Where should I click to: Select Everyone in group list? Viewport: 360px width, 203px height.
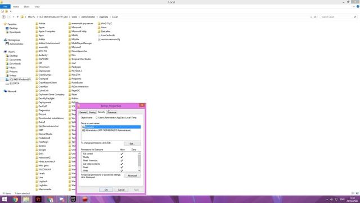pyautogui.click(x=111, y=127)
